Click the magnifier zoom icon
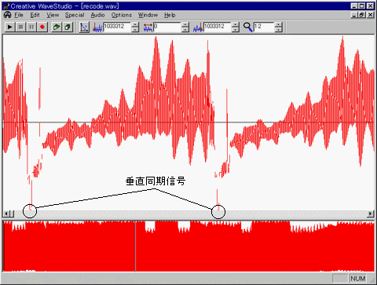This screenshot has height=285, width=377. (x=247, y=27)
